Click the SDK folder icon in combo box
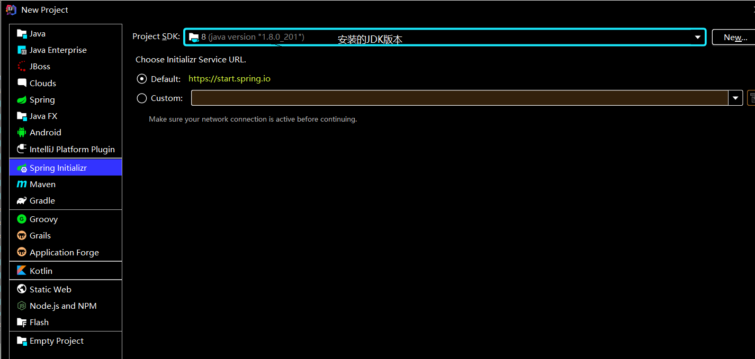This screenshot has width=755, height=359. 194,37
